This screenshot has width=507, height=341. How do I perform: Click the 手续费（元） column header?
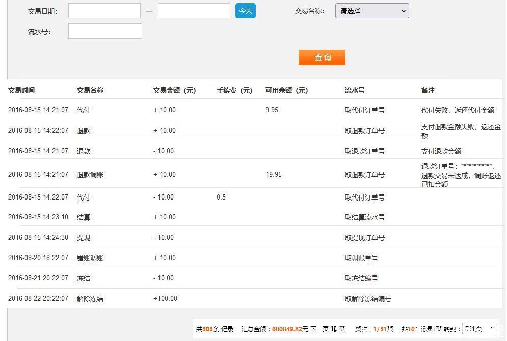(234, 90)
